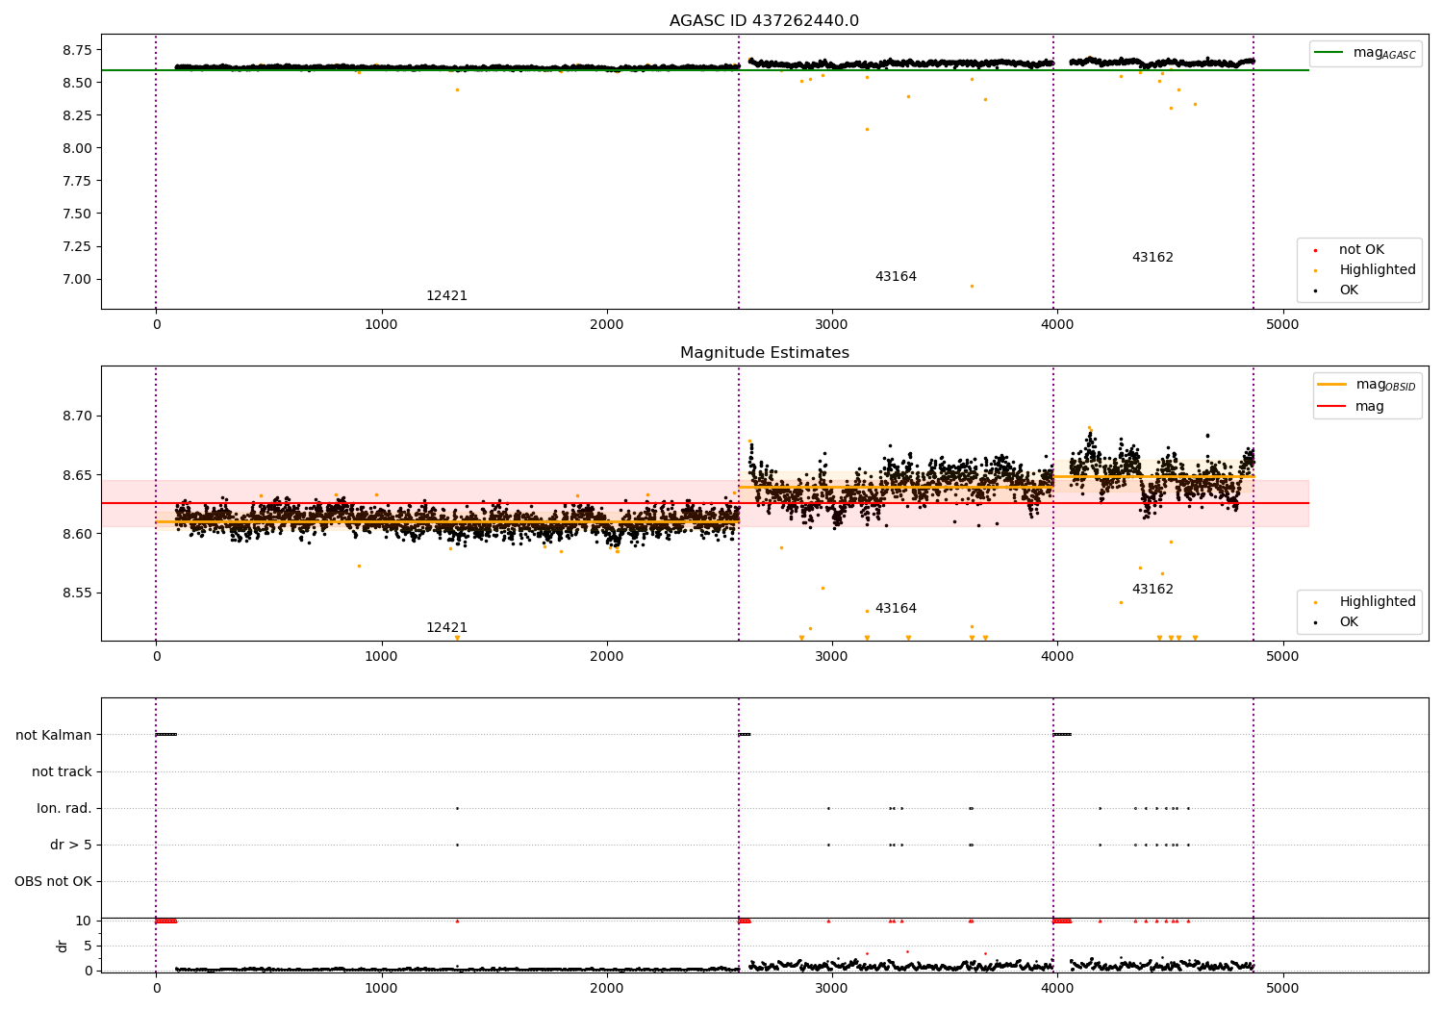1443x1010 pixels.
Task: Click 'not OK' legend entry in top plot
Action: pos(1361,249)
